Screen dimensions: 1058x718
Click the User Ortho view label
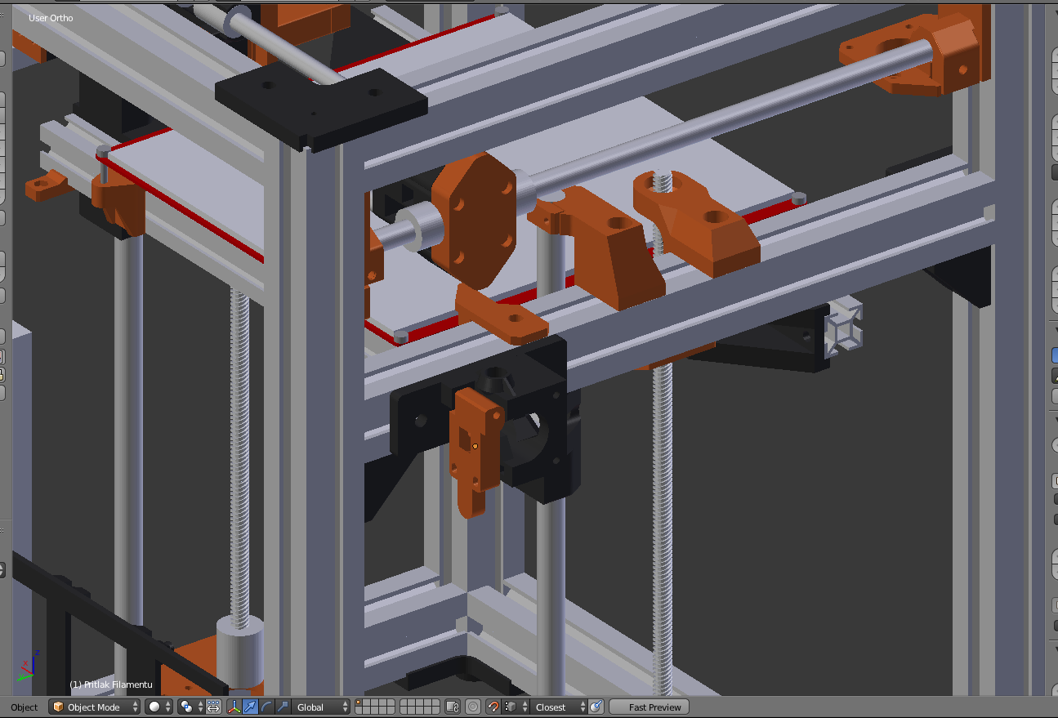pyautogui.click(x=51, y=18)
